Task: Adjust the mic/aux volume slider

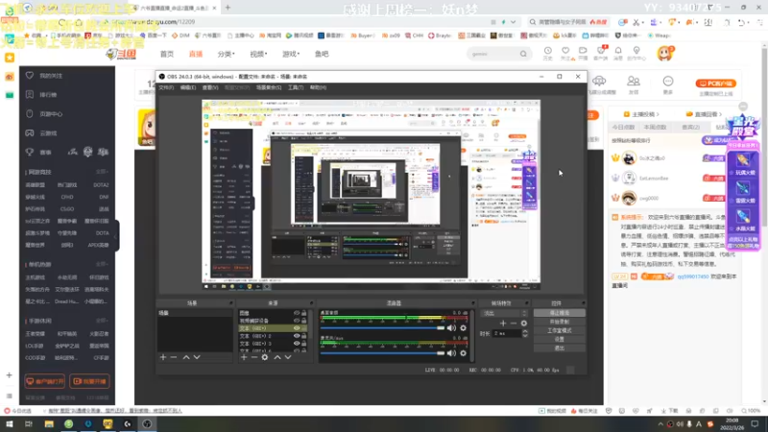Action: click(x=382, y=353)
